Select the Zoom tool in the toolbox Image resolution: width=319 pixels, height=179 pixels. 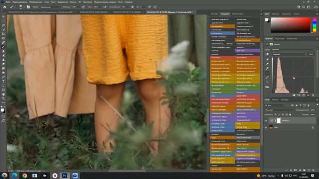click(3, 98)
